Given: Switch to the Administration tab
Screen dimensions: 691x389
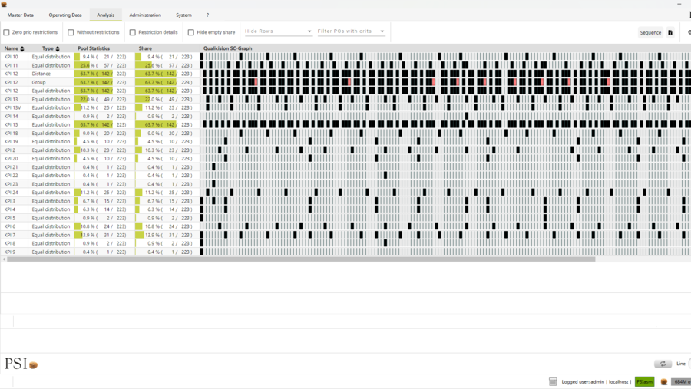Looking at the screenshot, I should coord(145,15).
